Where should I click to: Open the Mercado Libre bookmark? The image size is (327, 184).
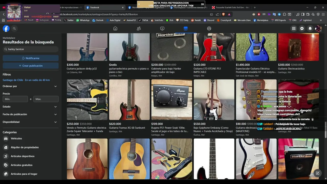(x=242, y=20)
